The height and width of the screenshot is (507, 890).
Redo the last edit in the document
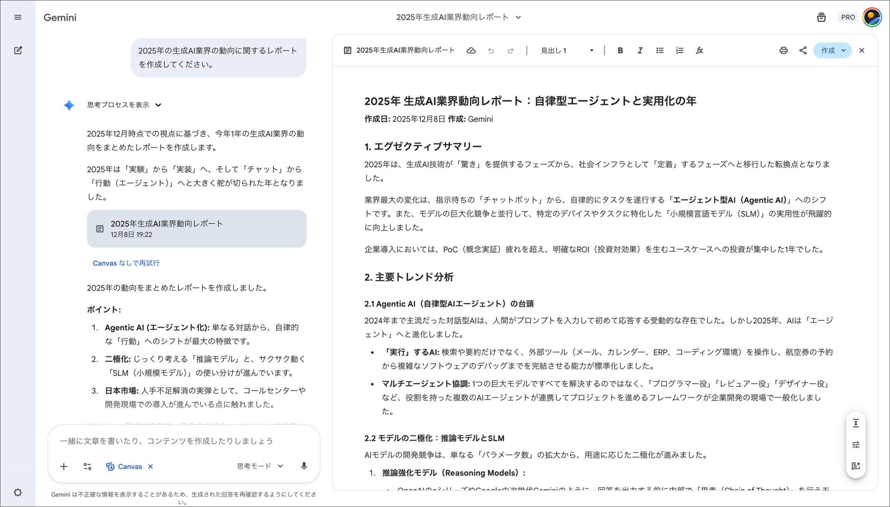pyautogui.click(x=510, y=51)
